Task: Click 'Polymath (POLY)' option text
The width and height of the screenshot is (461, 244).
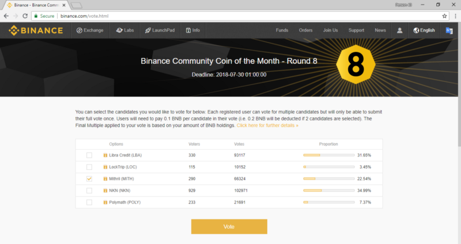Action: [x=124, y=202]
